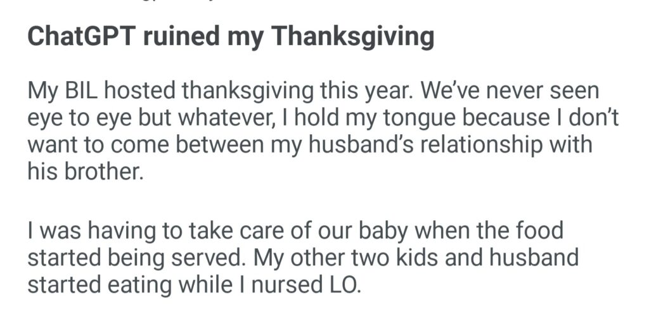This screenshot has width=649, height=333.
Task: Click the word "Thanksgiving" in the title
Action: [354, 37]
